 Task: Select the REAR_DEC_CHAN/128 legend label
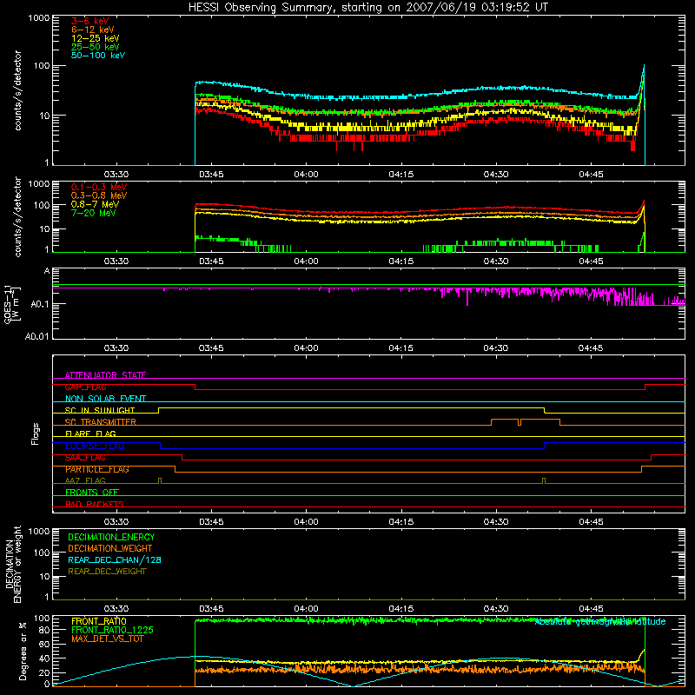(115, 559)
